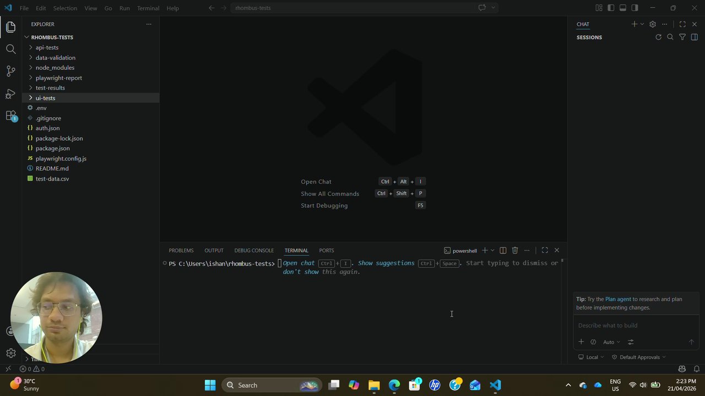Screen dimensions: 705x396
Task: Expand the ui-tests folder
Action: (90, 98)
